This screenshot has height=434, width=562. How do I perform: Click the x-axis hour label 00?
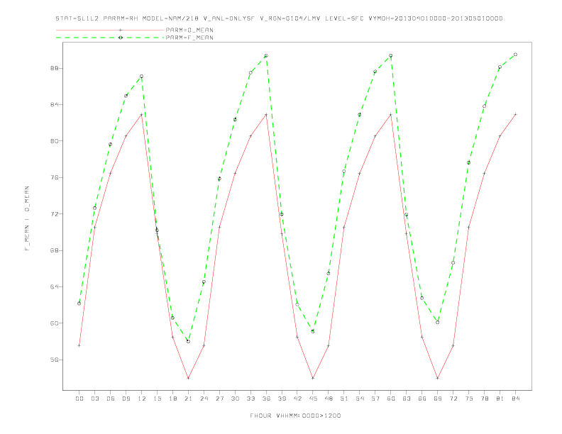point(79,399)
